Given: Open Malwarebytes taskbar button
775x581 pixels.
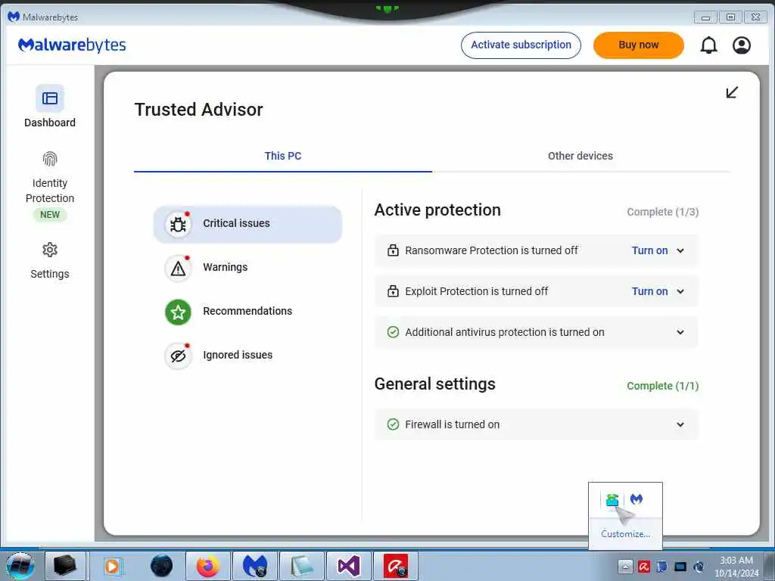Looking at the screenshot, I should [255, 566].
